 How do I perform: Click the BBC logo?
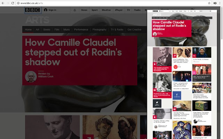click(x=32, y=10)
